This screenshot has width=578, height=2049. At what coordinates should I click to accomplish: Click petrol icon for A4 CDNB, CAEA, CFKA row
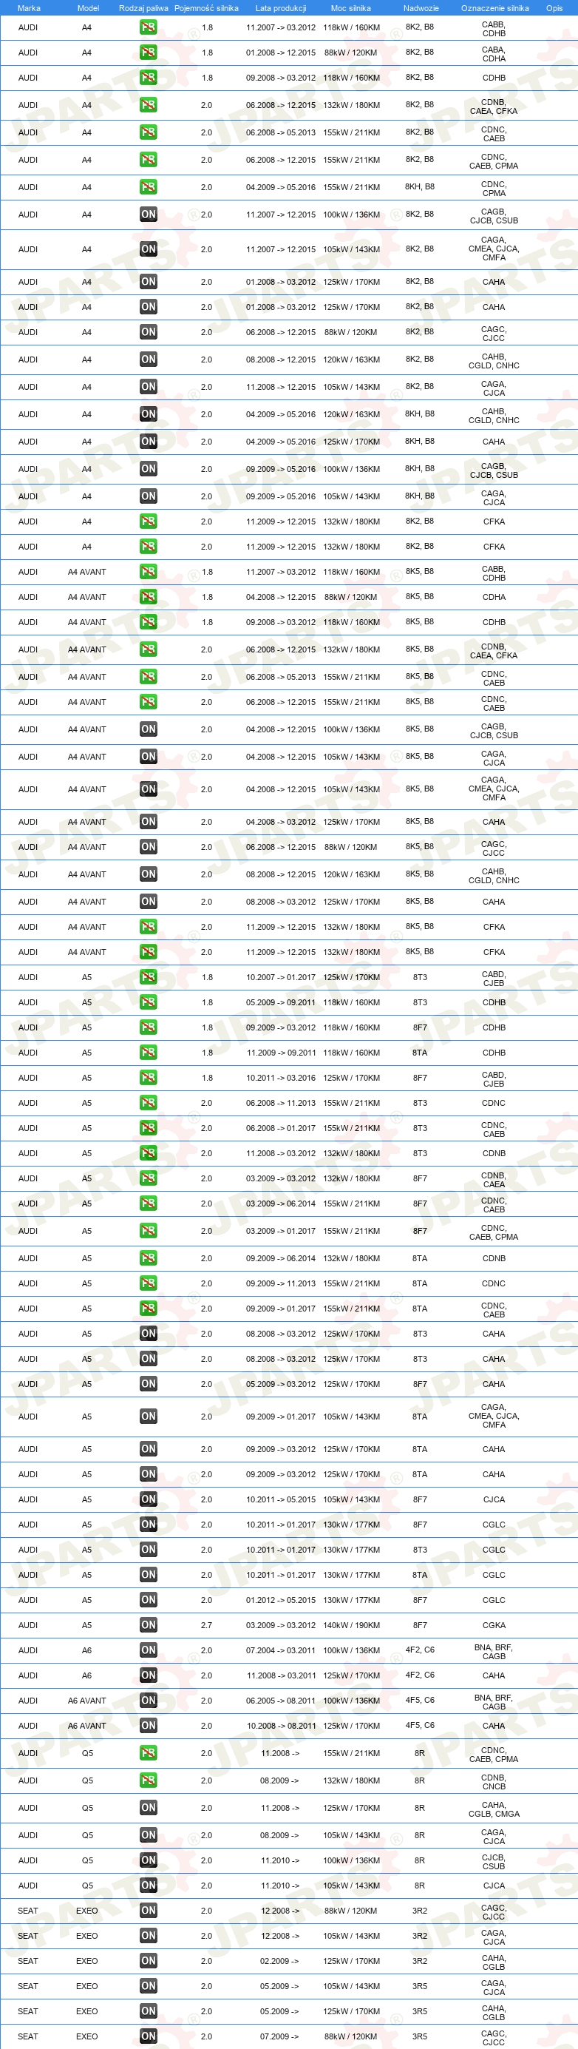click(x=148, y=105)
